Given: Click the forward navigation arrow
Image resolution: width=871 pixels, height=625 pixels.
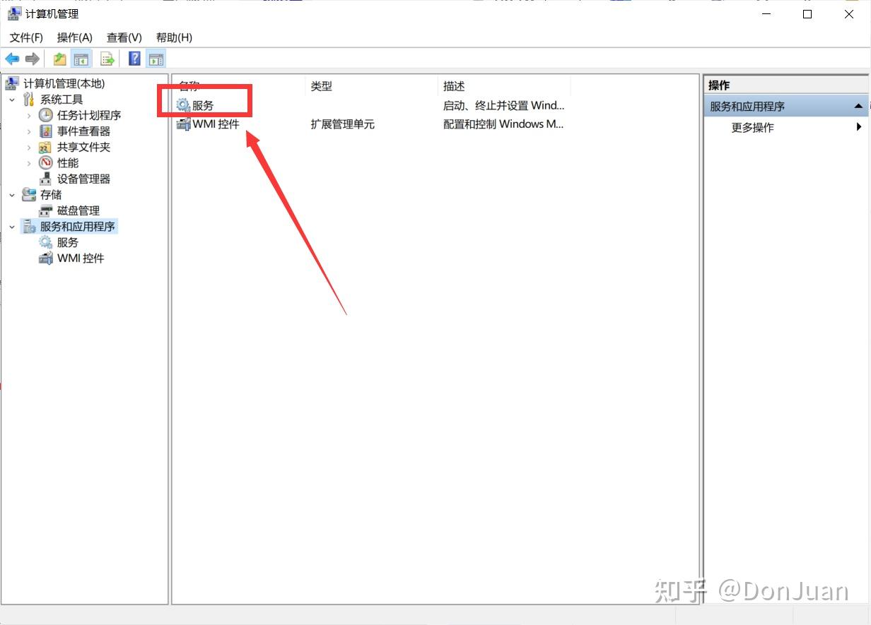Looking at the screenshot, I should coord(33,59).
